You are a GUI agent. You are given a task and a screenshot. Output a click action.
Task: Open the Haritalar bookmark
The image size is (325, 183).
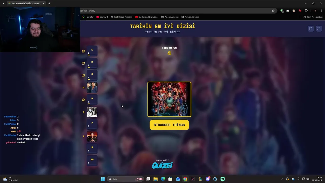(x=88, y=17)
